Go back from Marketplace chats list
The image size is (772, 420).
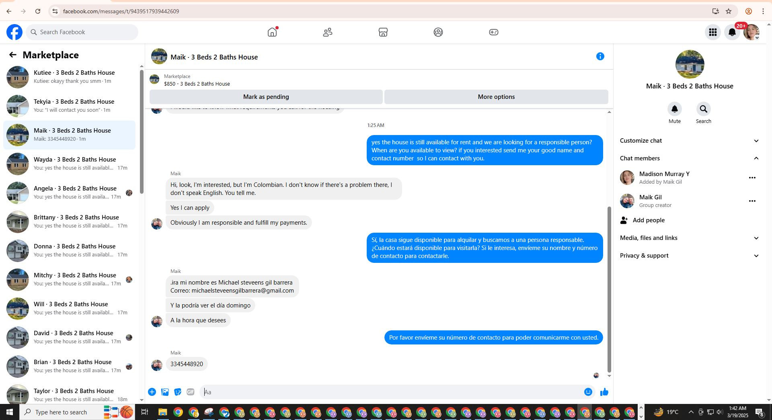13,55
